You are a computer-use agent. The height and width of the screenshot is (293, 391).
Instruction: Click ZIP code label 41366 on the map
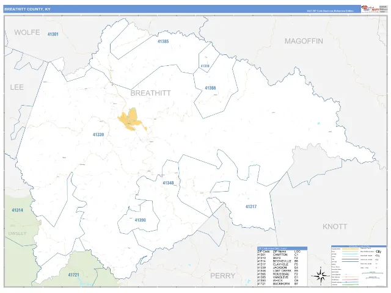pyautogui.click(x=210, y=88)
